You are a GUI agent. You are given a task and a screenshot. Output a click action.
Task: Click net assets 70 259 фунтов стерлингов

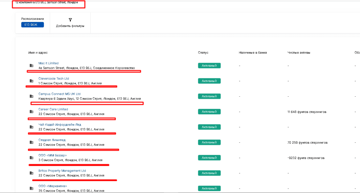click(x=307, y=143)
